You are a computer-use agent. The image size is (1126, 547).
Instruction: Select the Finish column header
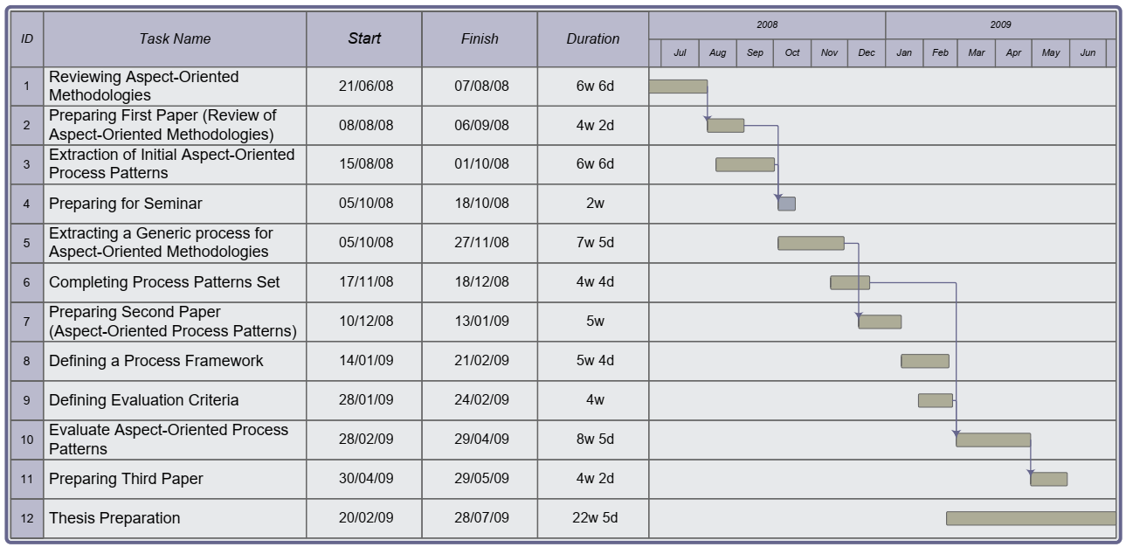coord(480,39)
